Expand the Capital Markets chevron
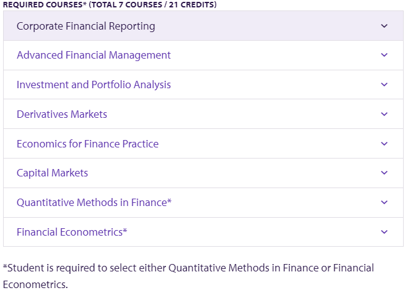This screenshot has width=408, height=293. tap(384, 173)
